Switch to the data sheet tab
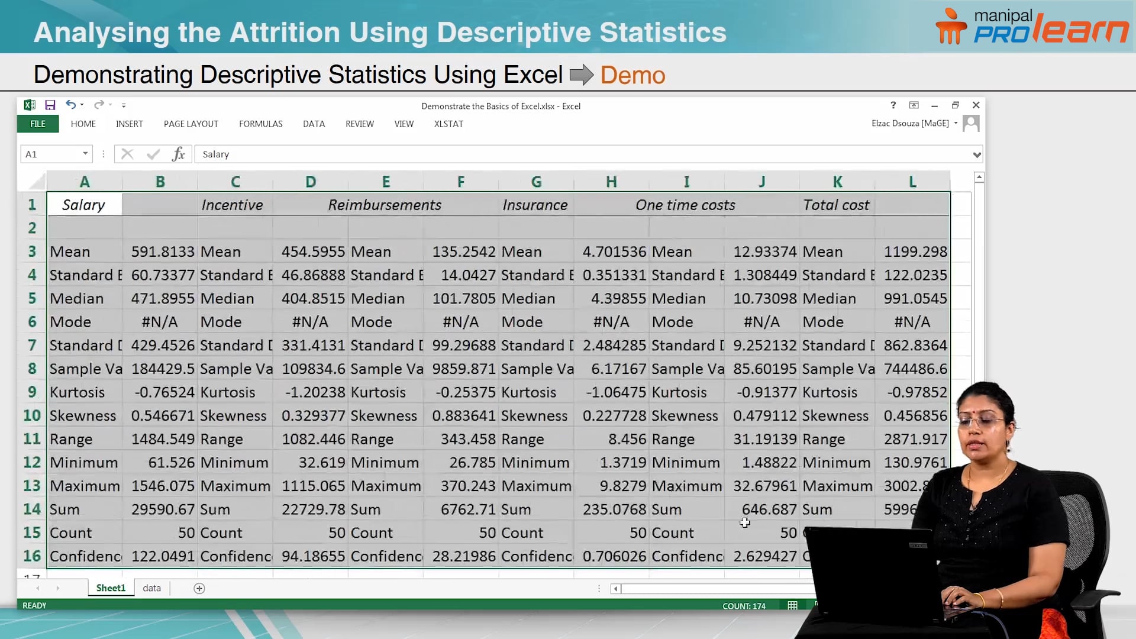Image resolution: width=1136 pixels, height=639 pixels. (151, 588)
